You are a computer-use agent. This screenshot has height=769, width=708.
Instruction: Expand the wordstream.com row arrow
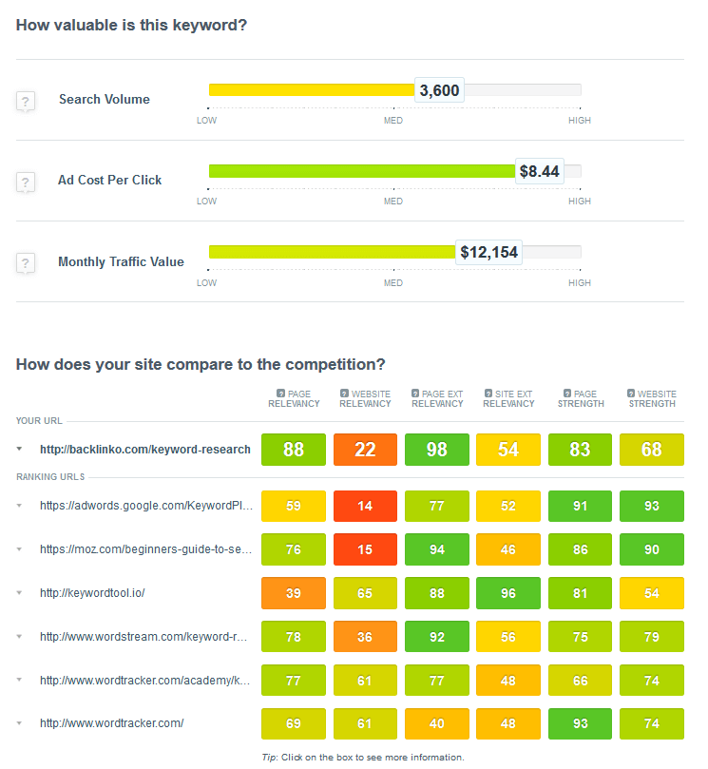coord(19,636)
